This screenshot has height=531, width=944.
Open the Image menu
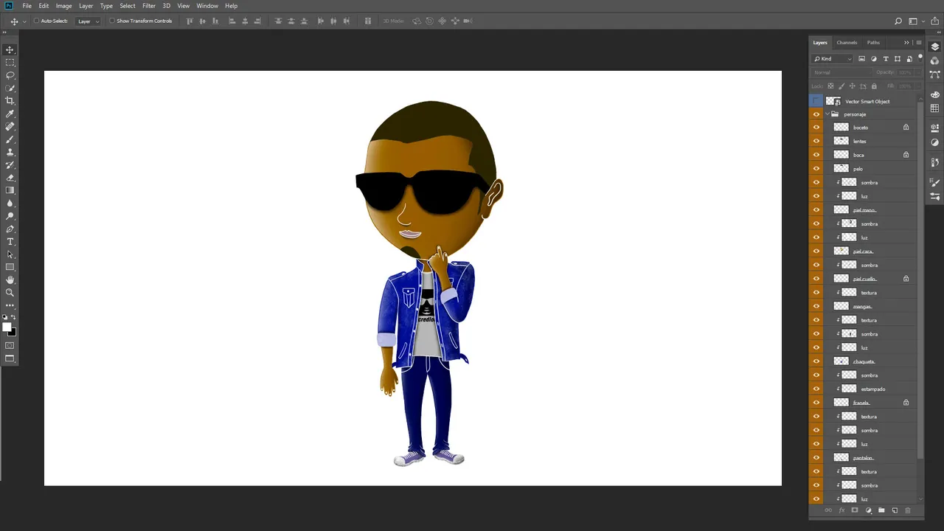point(64,6)
